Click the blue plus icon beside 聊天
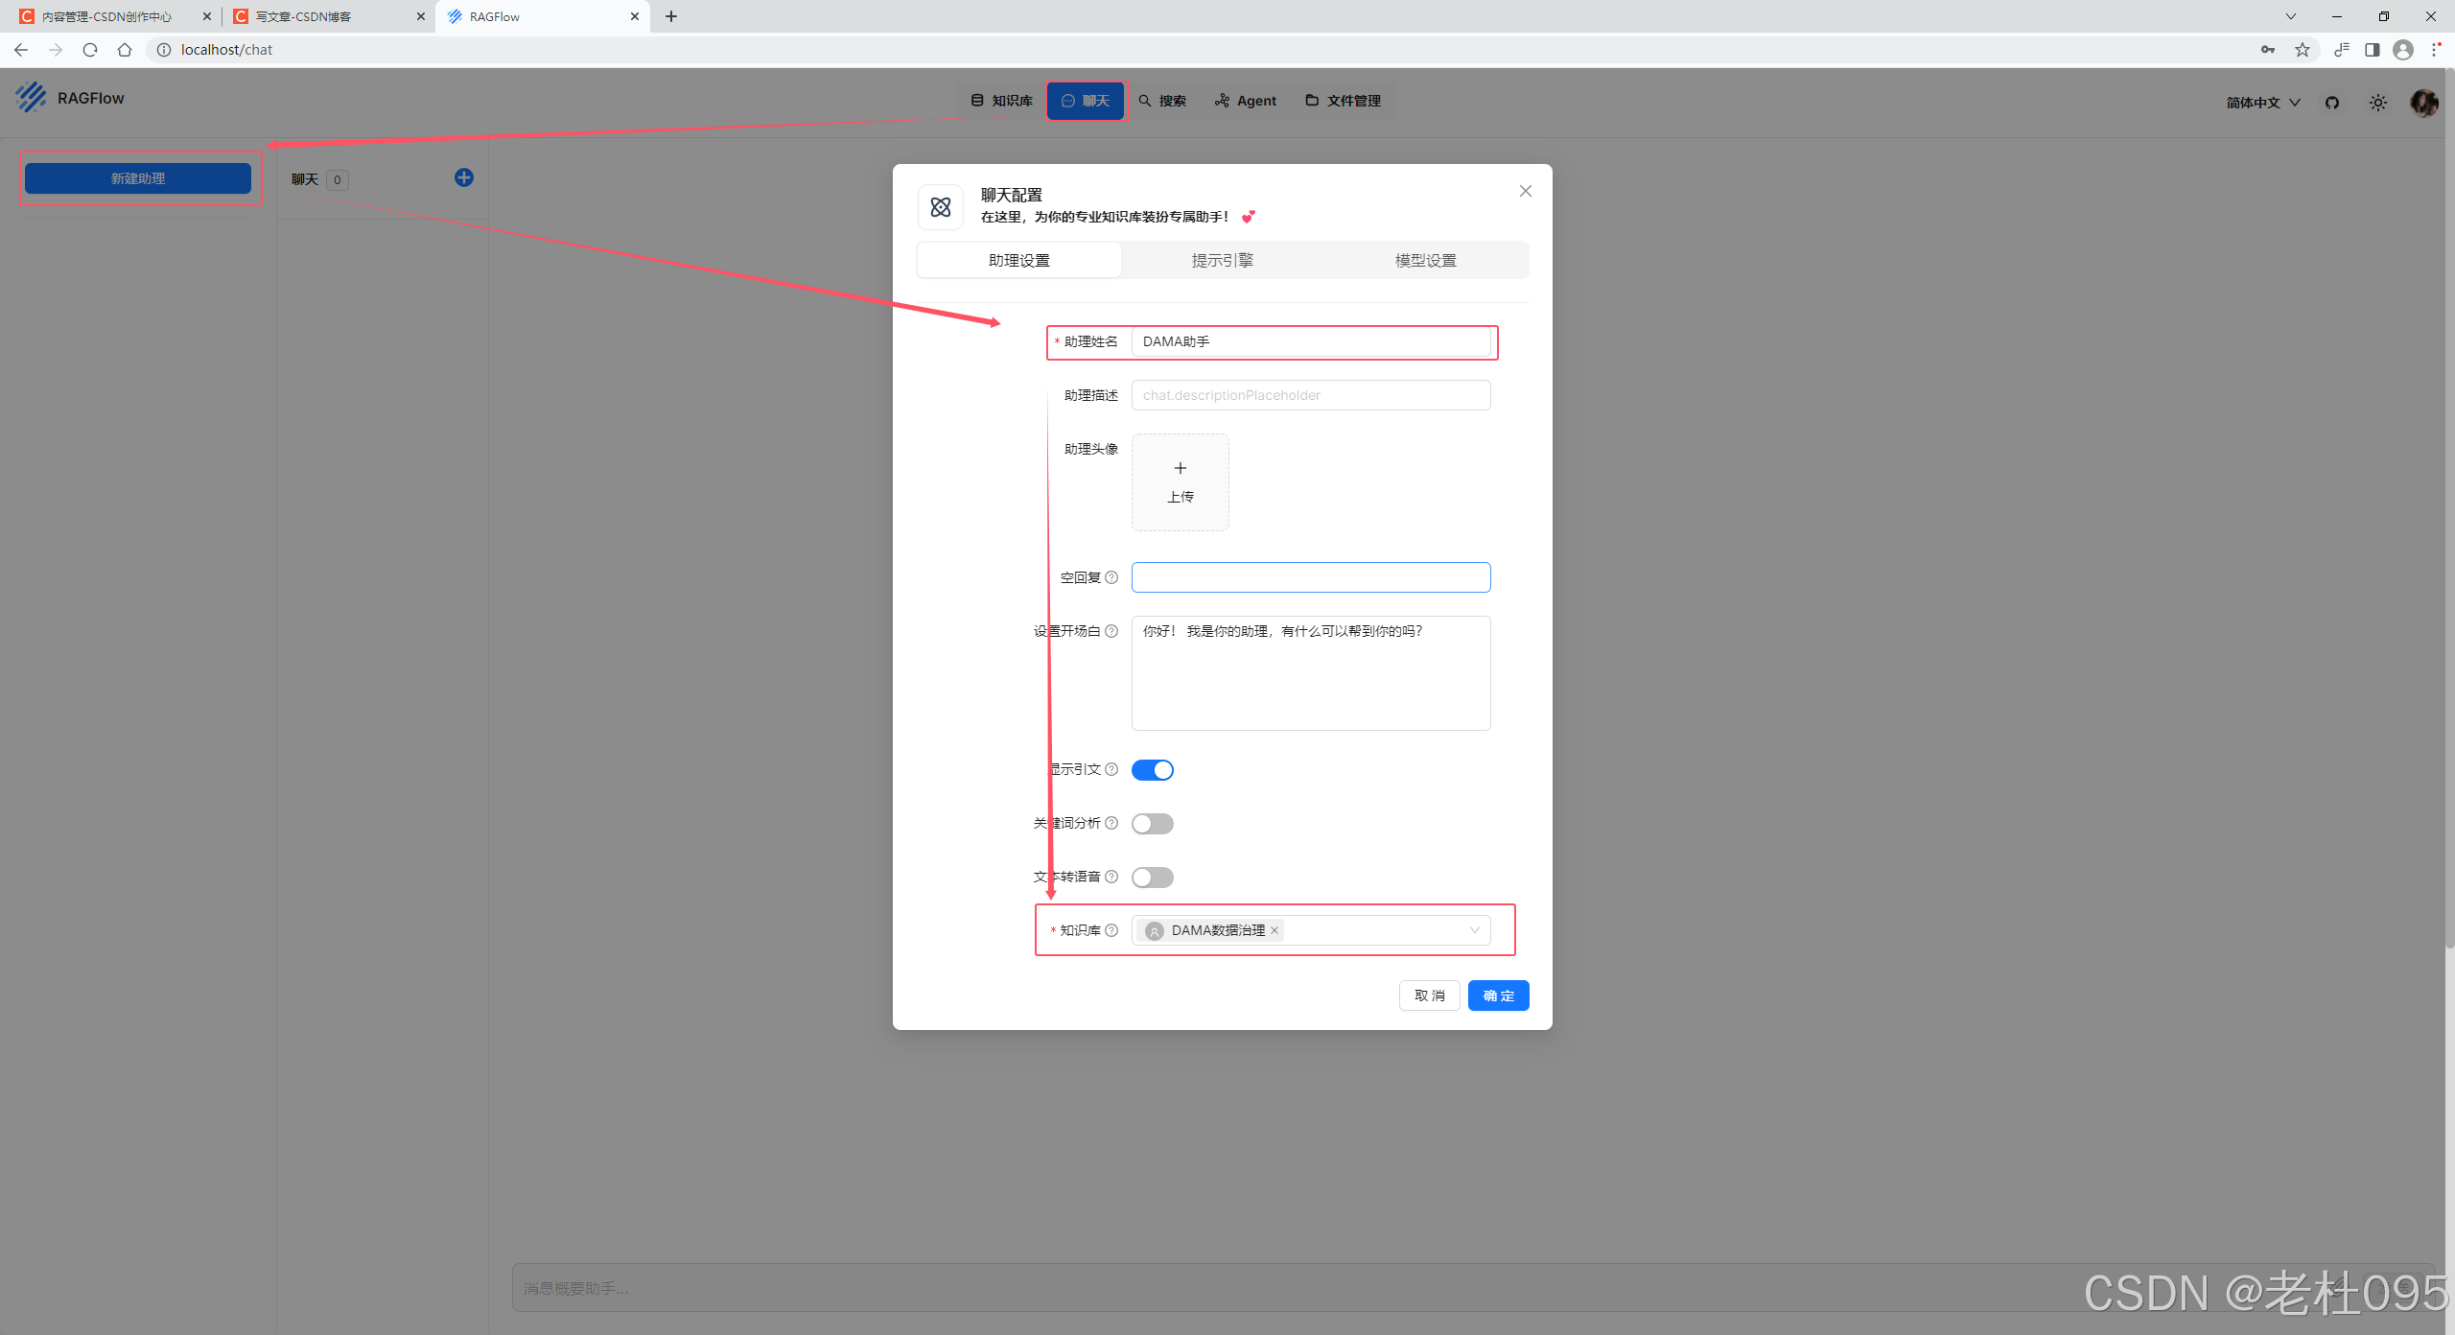The image size is (2455, 1335). click(464, 177)
